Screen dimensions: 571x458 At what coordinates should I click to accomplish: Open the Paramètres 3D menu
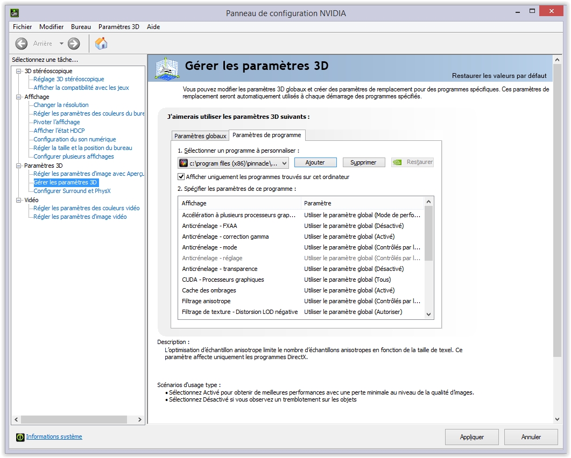pyautogui.click(x=119, y=26)
